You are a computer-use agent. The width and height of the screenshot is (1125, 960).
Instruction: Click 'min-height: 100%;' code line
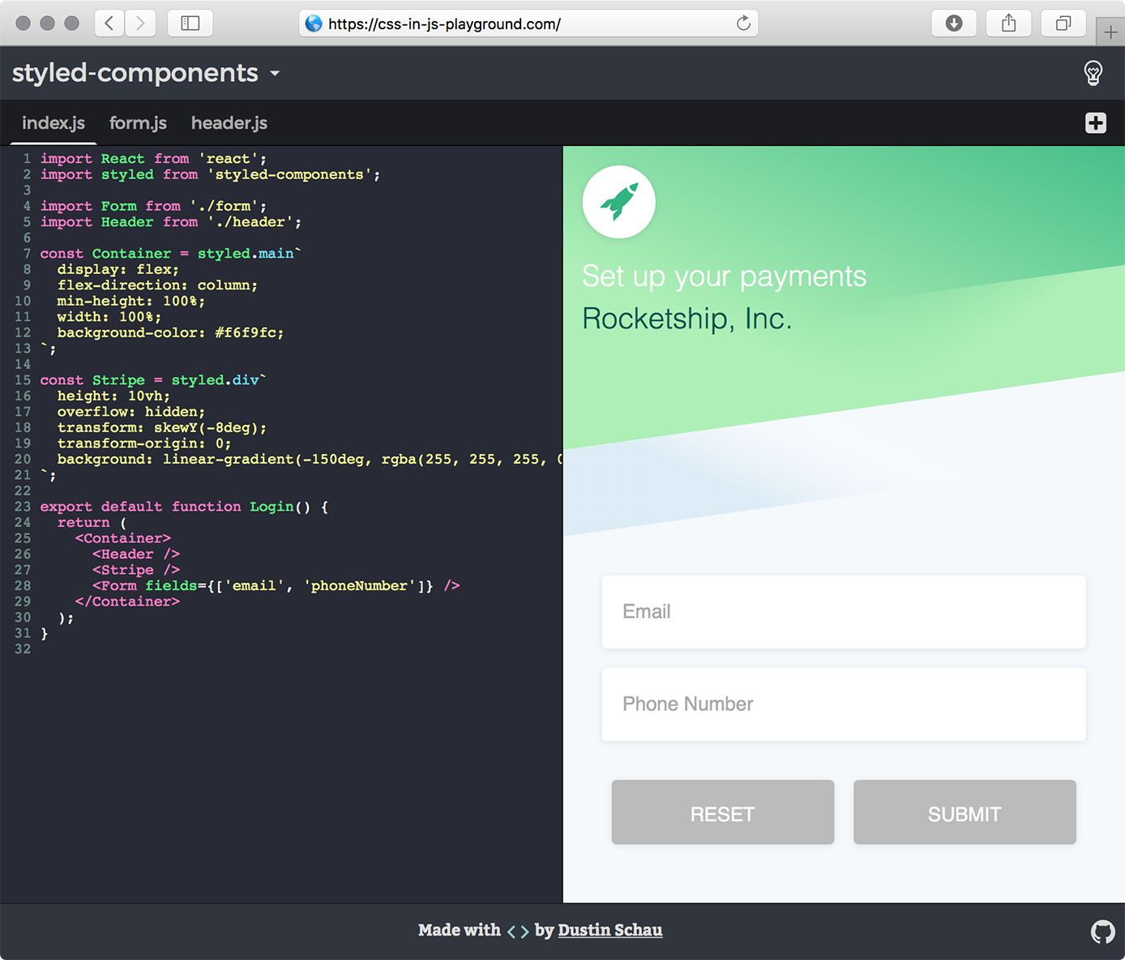[131, 302]
